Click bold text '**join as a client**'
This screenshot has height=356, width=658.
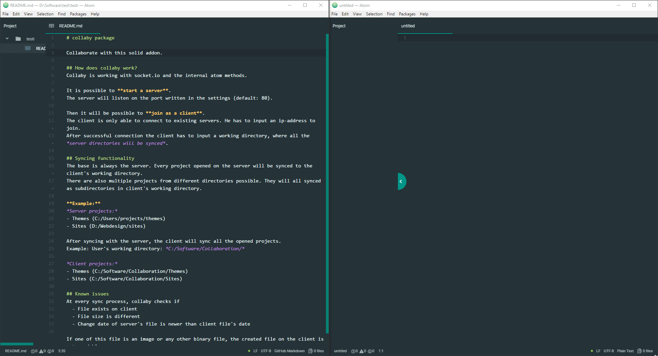(x=174, y=113)
